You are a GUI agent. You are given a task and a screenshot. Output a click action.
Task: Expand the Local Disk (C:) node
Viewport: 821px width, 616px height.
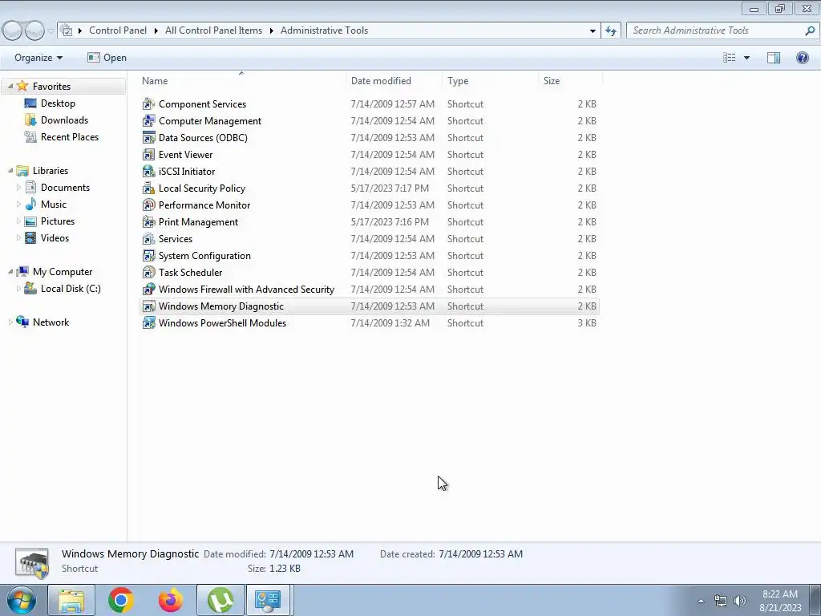pyautogui.click(x=19, y=288)
